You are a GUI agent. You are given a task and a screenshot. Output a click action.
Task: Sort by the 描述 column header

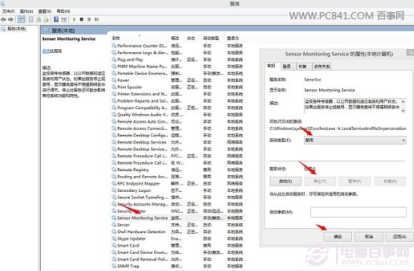coord(175,39)
